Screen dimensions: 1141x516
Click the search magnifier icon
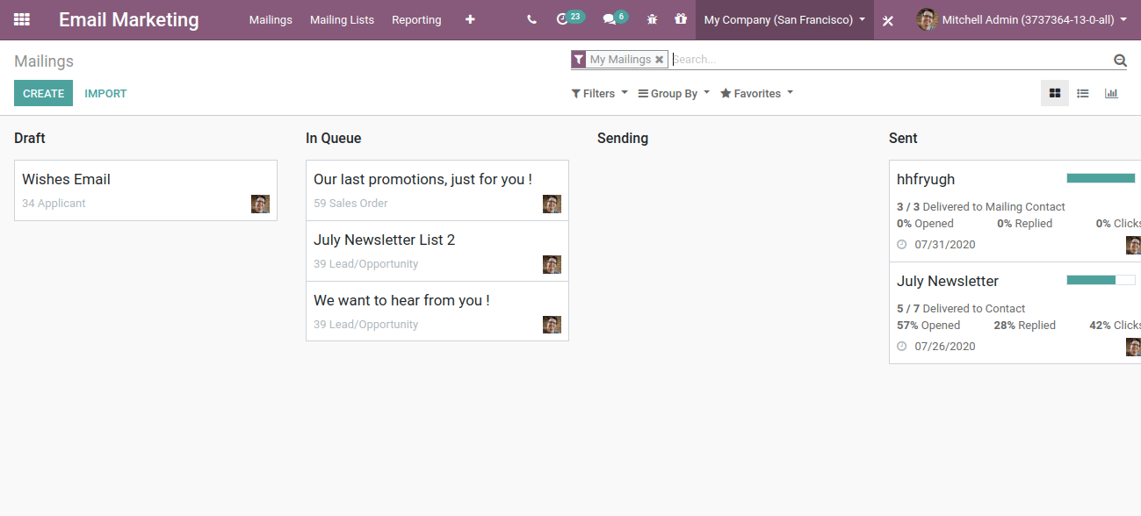[1120, 60]
